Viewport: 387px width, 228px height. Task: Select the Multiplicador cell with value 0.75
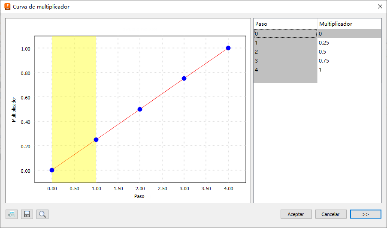[x=349, y=60]
